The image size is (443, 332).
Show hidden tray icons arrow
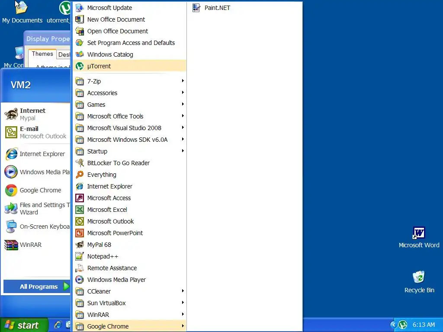point(393,325)
